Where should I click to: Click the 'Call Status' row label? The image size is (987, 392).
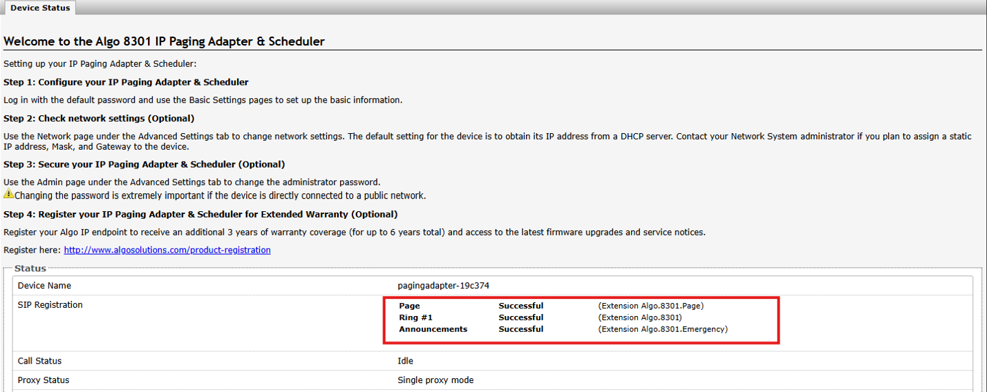point(39,361)
